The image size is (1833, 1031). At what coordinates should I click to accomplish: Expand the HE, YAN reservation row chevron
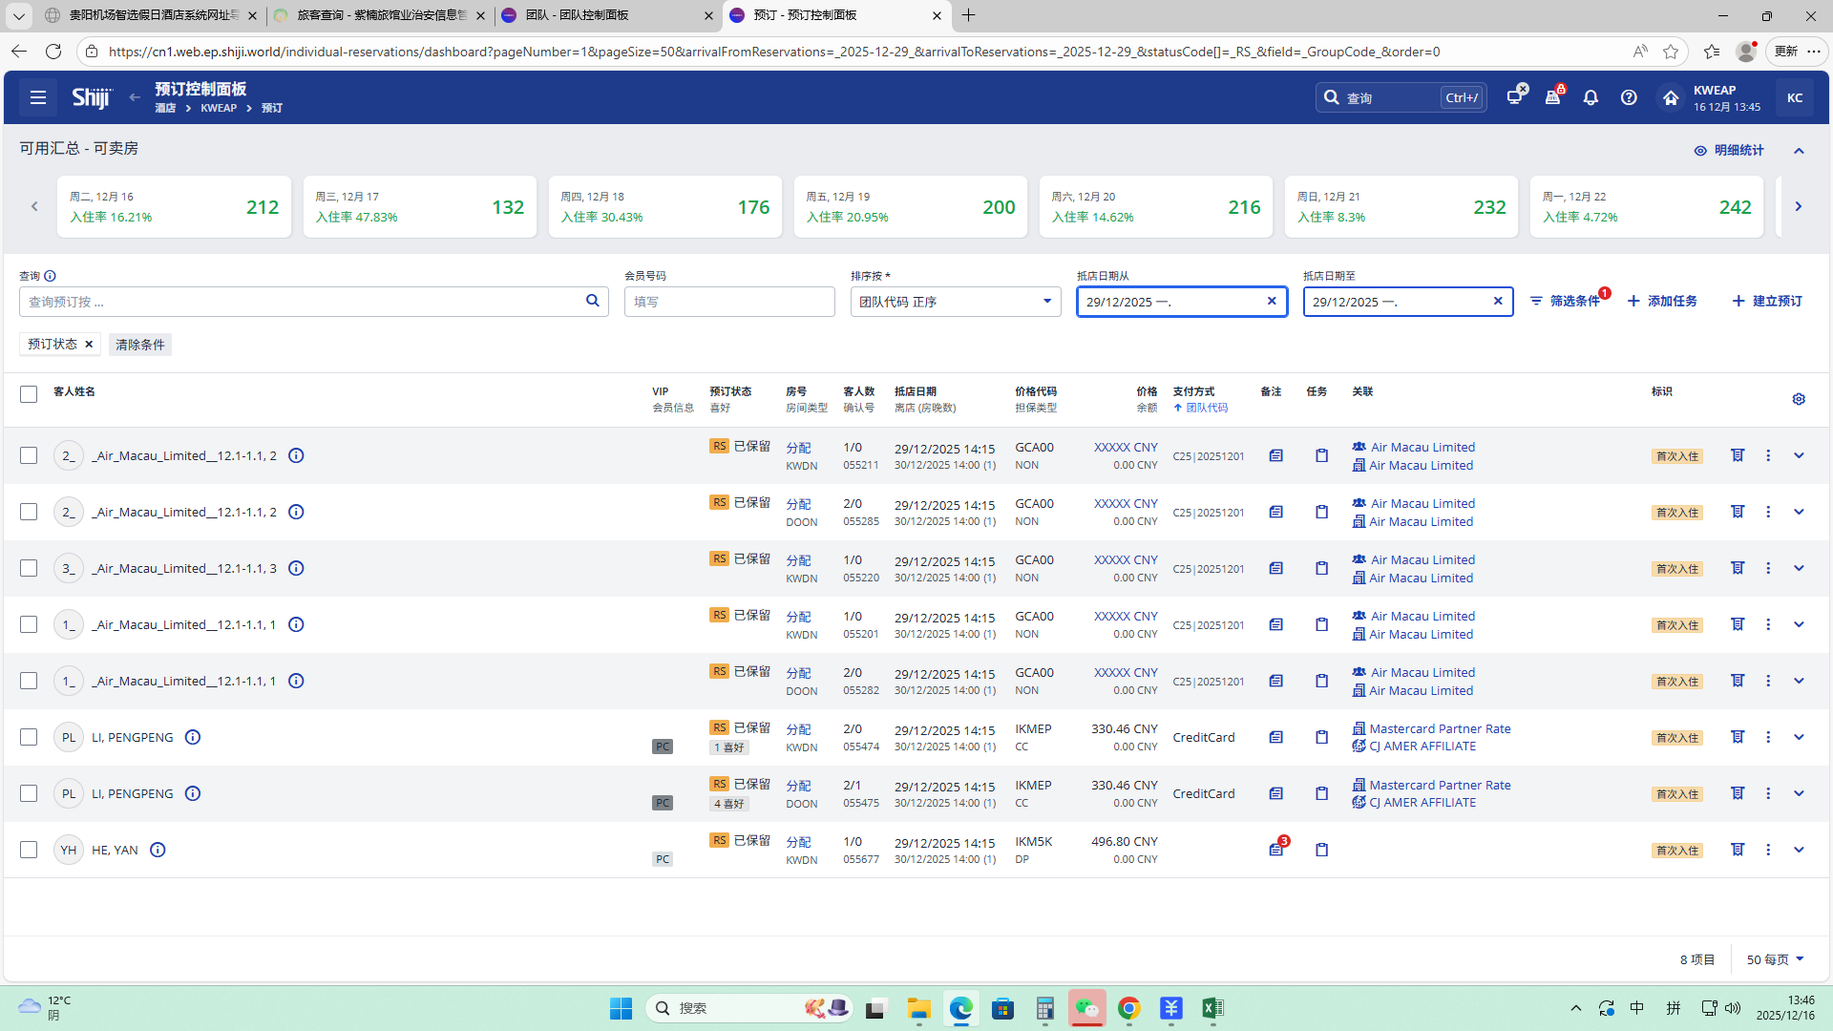coord(1799,850)
